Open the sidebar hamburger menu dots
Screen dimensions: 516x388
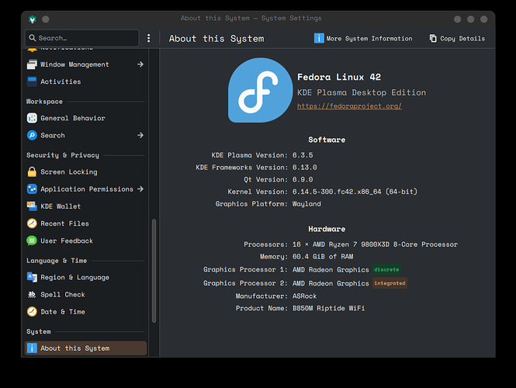149,38
